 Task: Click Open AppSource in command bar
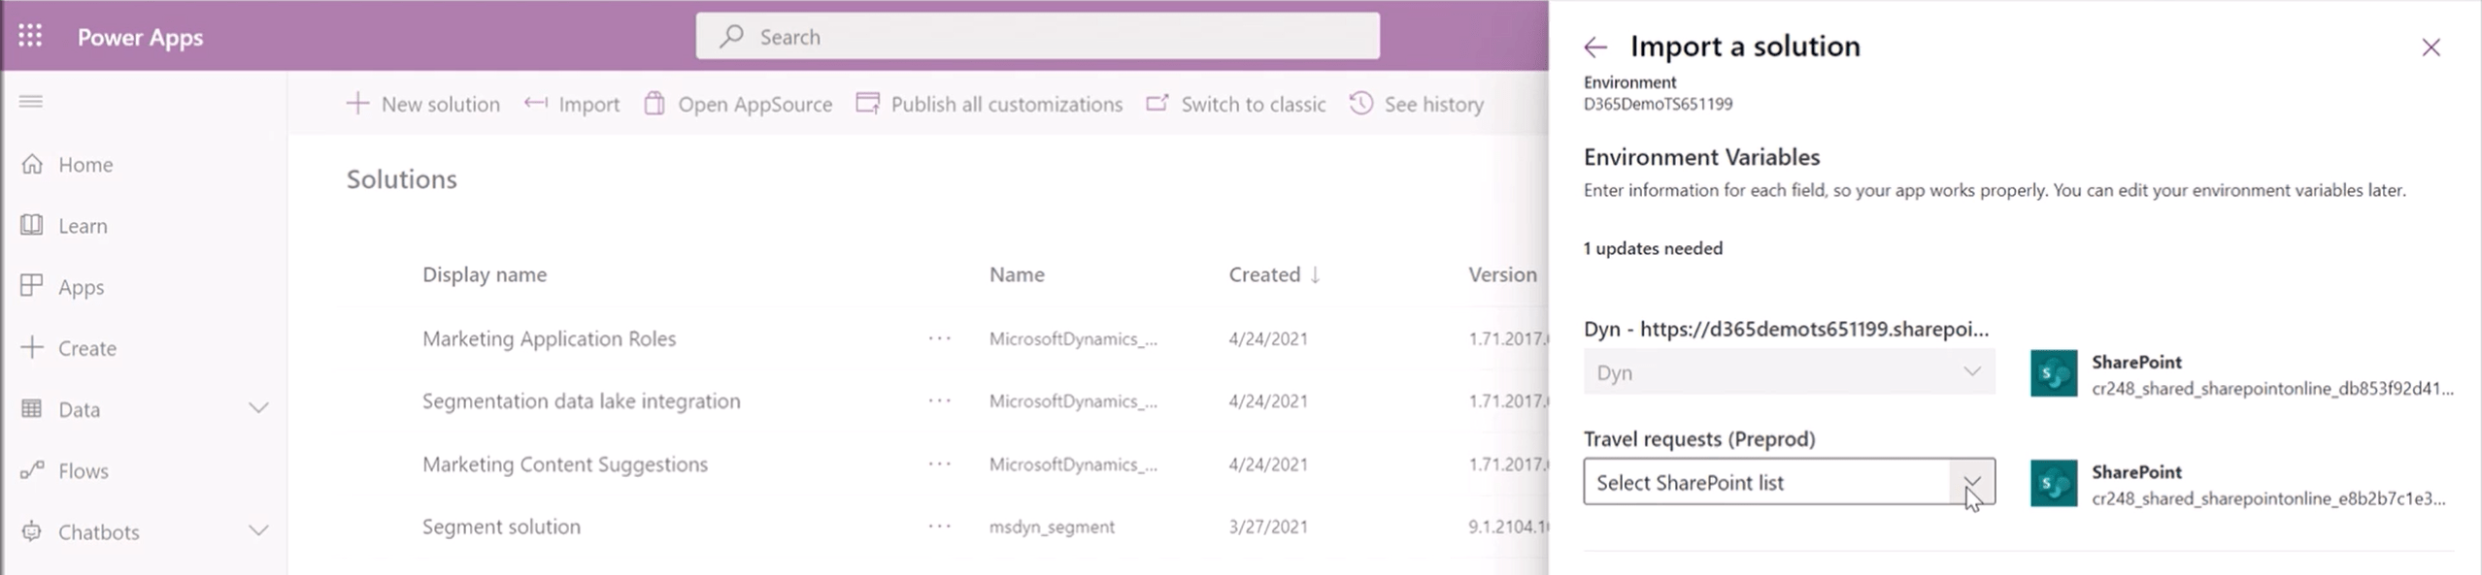click(x=738, y=104)
